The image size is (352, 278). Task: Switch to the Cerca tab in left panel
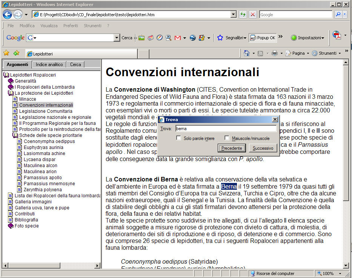pyautogui.click(x=75, y=65)
